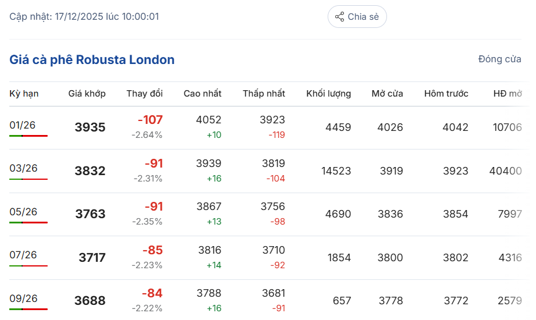Click the Thấp nhất column header
Image resolution: width=536 pixels, height=320 pixels.
264,94
